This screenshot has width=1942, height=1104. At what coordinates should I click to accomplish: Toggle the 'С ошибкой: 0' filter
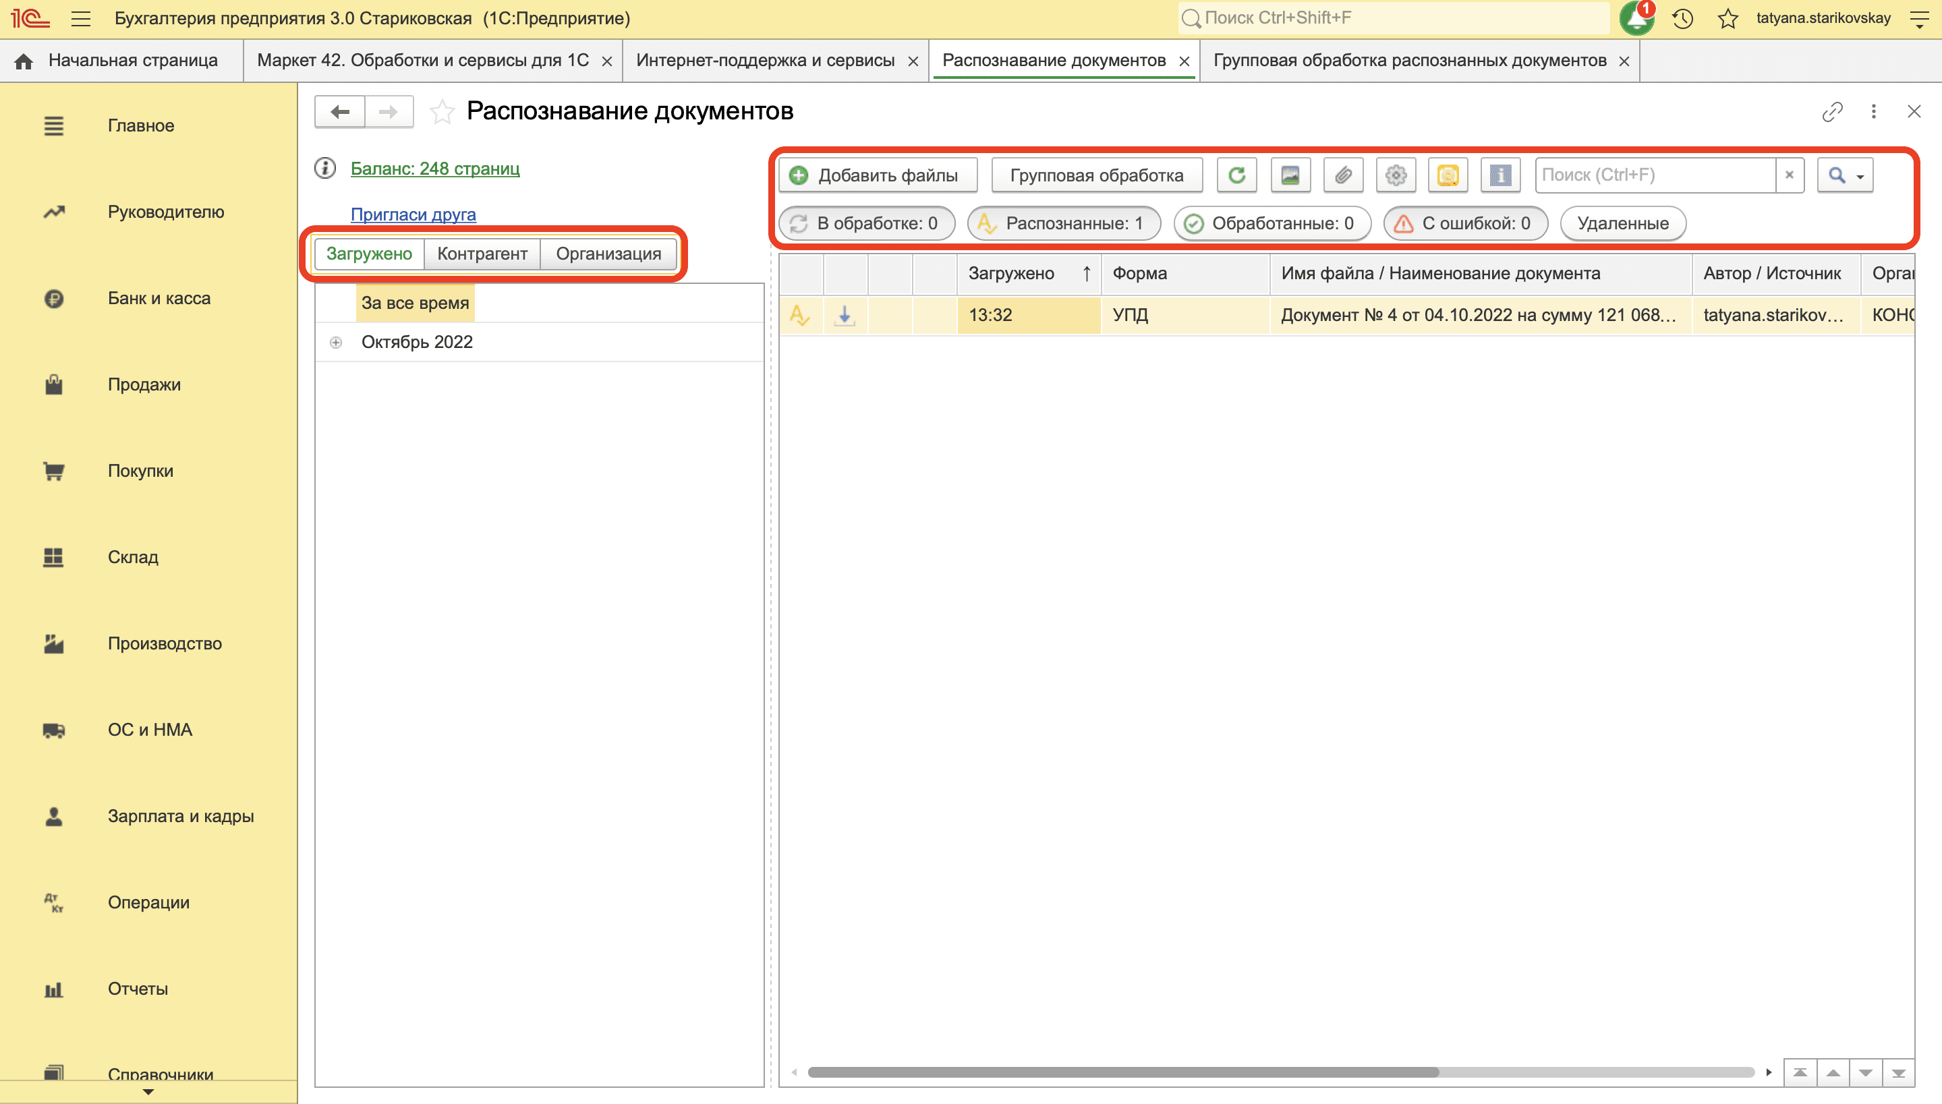click(x=1465, y=223)
